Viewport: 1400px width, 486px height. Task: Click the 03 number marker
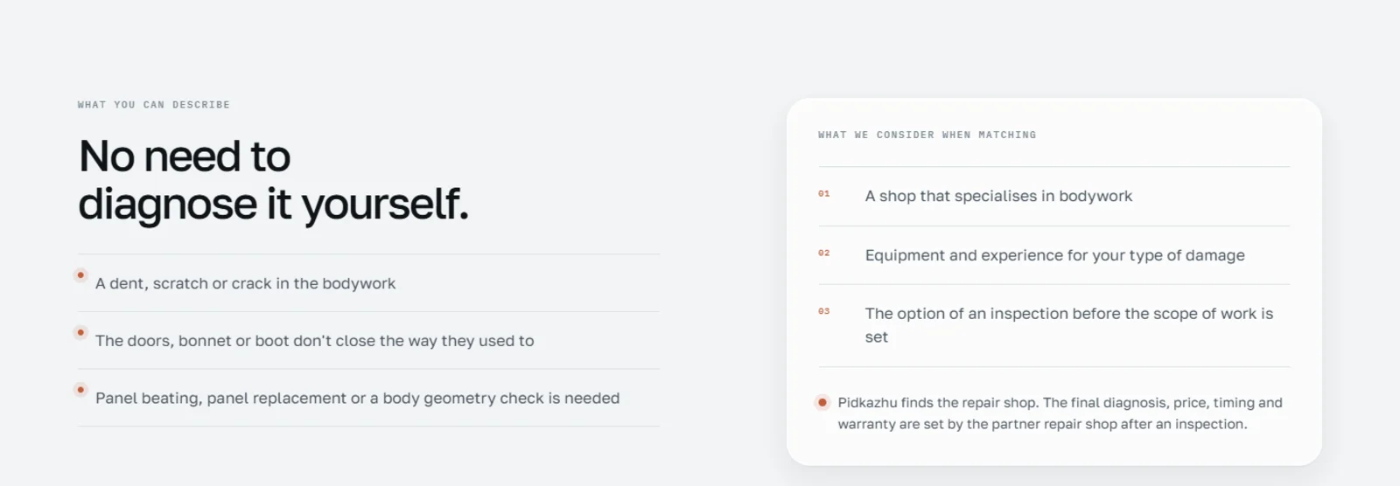coord(824,312)
